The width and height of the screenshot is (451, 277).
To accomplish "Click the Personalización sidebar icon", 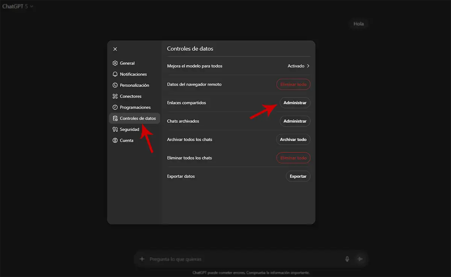I will (115, 85).
